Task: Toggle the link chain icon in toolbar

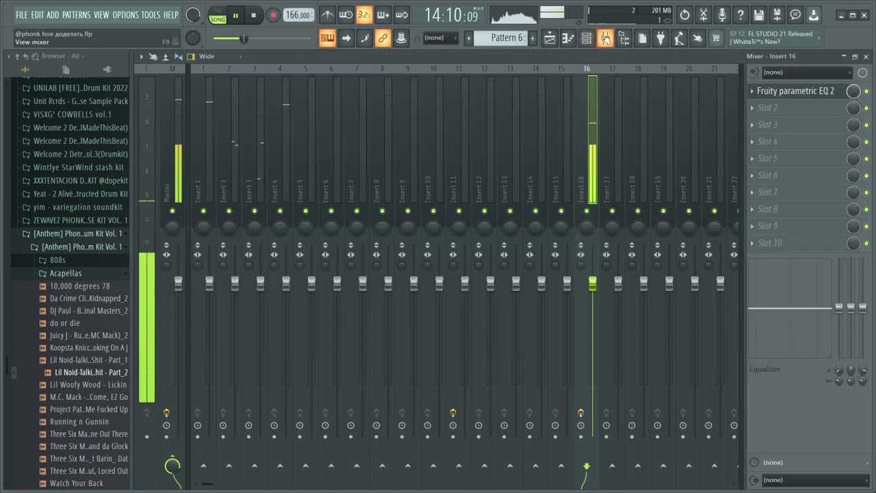Action: 383,38
